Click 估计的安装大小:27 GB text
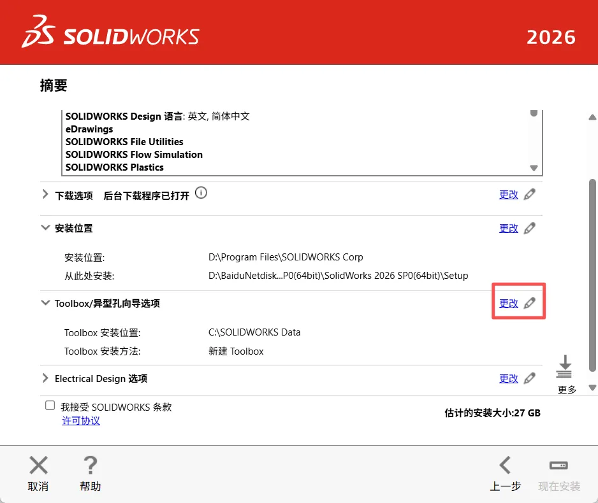This screenshot has width=598, height=503. [x=492, y=413]
